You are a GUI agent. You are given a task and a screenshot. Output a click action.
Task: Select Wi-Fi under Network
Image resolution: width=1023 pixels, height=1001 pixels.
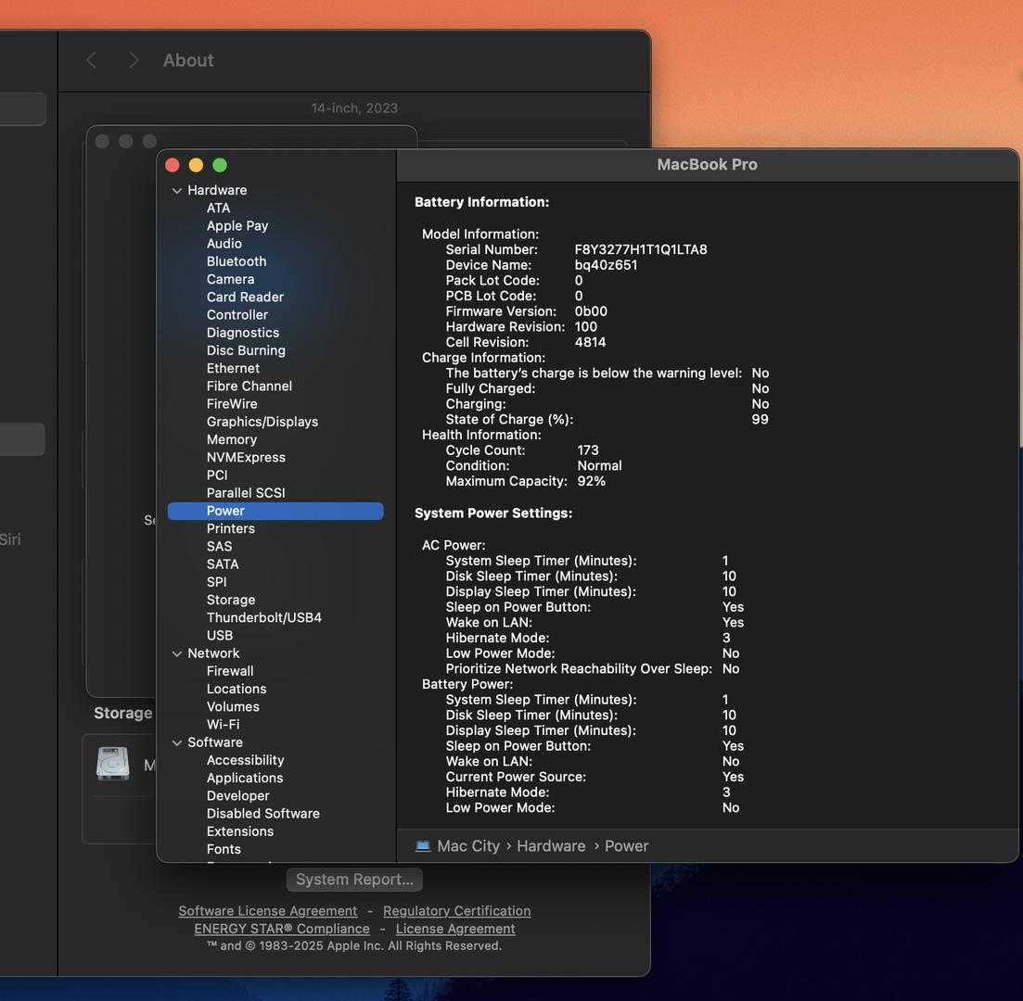click(x=224, y=725)
